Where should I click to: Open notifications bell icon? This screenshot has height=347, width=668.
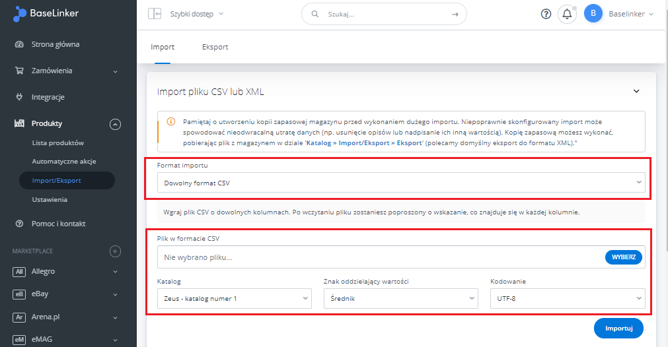tap(567, 14)
